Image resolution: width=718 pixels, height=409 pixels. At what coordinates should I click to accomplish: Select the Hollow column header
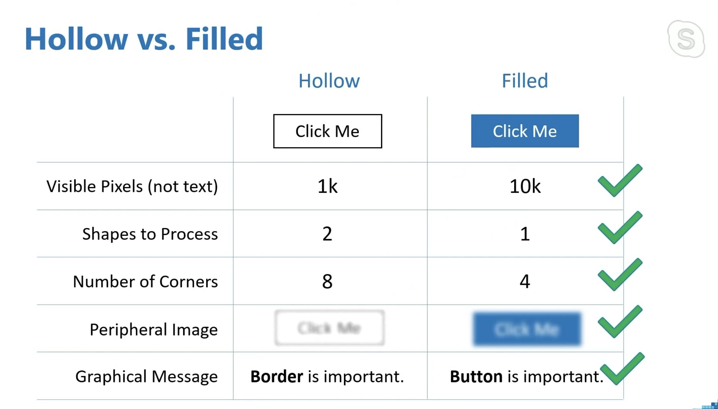329,81
